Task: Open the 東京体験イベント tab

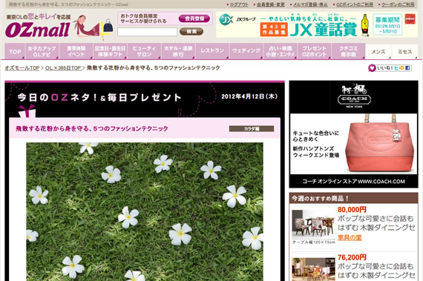Action: [76, 51]
